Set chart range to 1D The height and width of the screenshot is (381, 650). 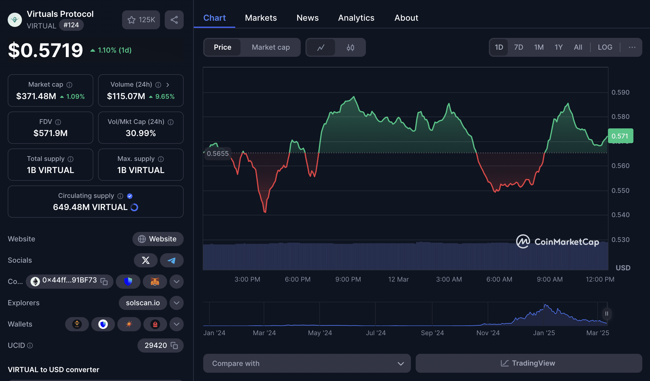click(499, 47)
